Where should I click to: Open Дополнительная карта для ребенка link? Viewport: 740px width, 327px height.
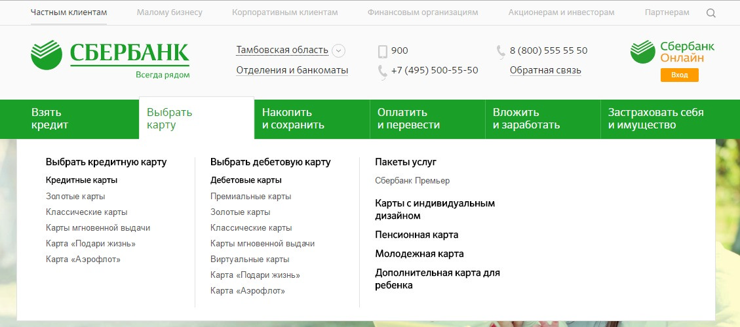tap(437, 279)
